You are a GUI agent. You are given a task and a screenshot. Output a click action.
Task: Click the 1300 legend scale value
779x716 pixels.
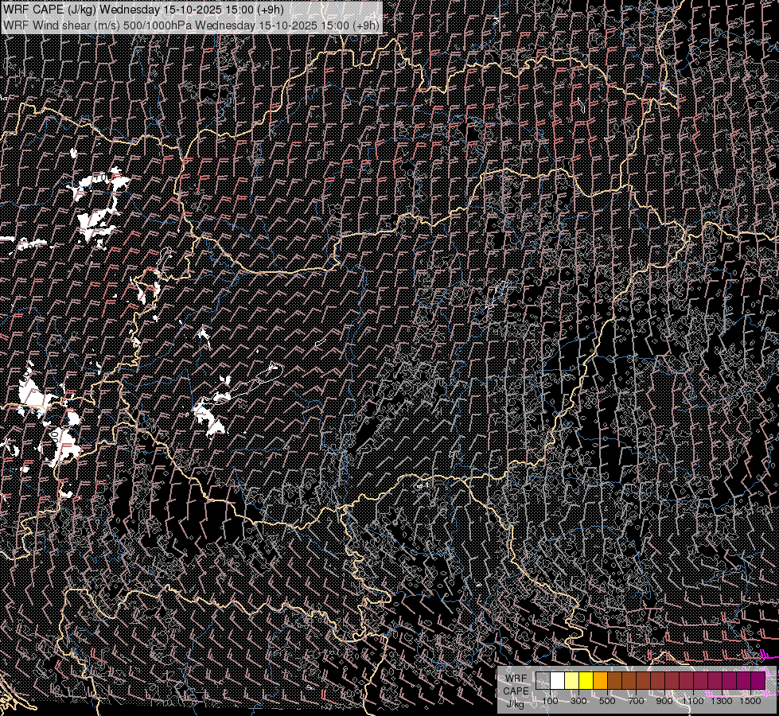point(721,701)
